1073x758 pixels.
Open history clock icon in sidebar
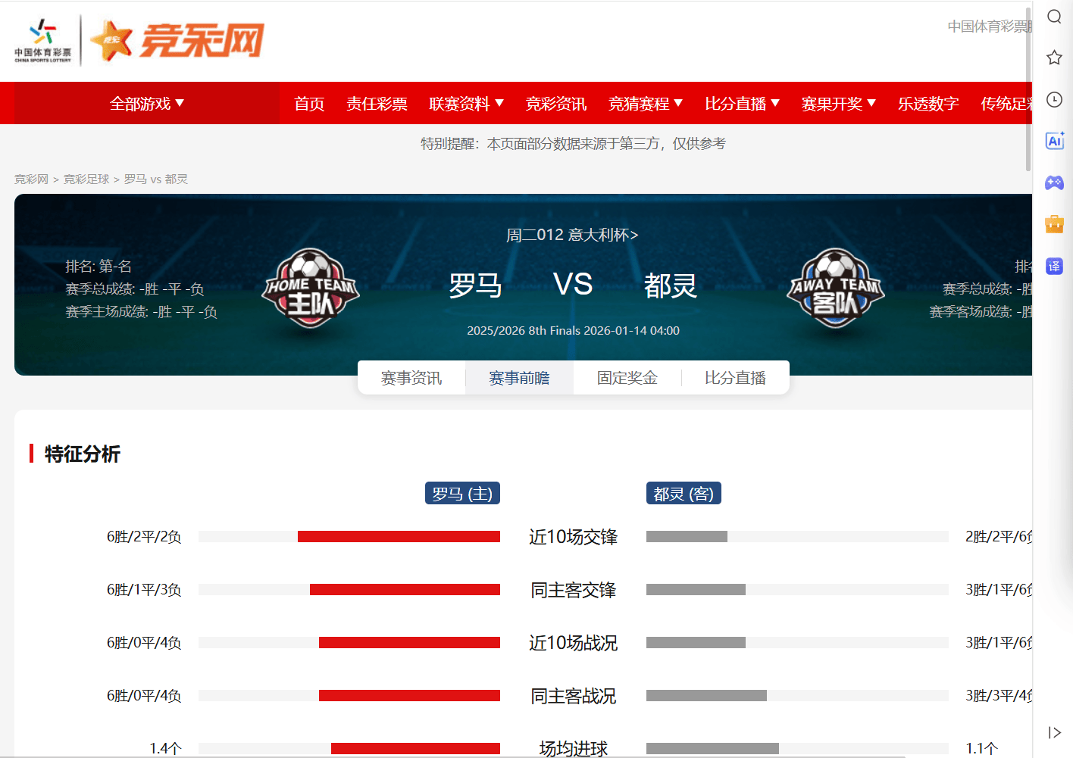[x=1054, y=99]
